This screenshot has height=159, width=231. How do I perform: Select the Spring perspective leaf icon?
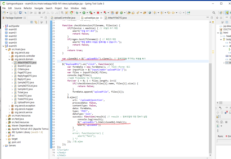[227, 13]
